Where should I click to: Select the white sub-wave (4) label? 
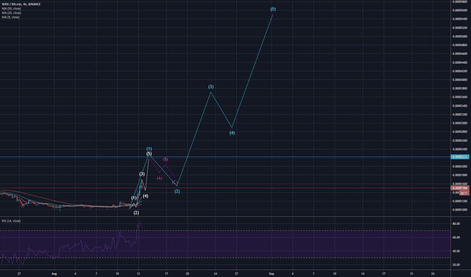[146, 196]
